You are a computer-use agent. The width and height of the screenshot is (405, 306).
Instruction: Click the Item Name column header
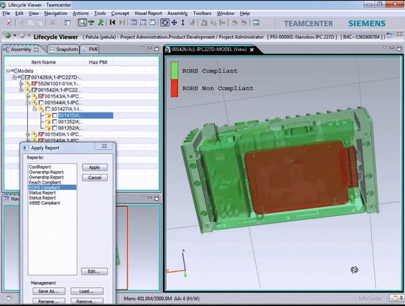pos(43,62)
